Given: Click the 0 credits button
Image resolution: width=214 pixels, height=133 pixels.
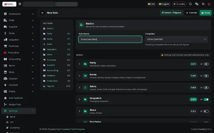Looking at the screenshot, I should pyautogui.click(x=179, y=4).
